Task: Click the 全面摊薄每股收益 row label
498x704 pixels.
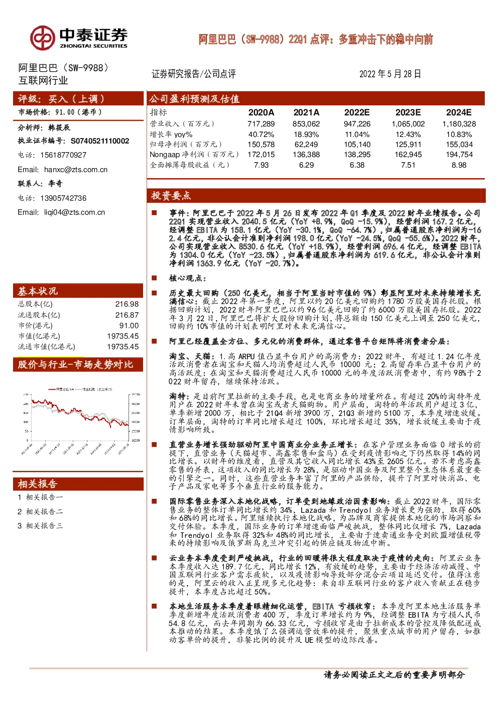Action: (x=190, y=165)
